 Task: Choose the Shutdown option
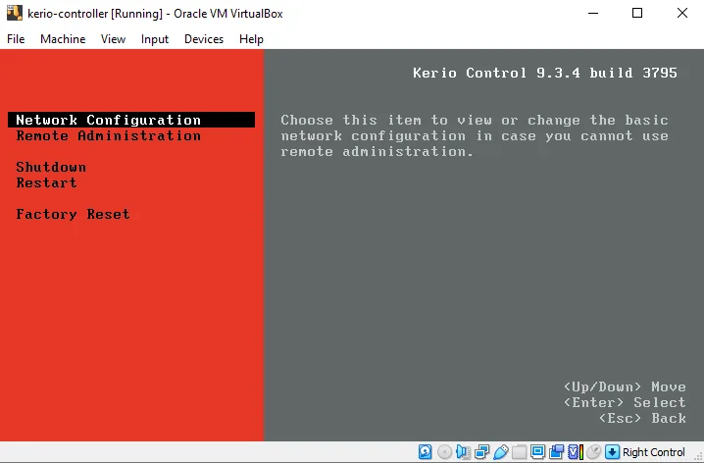point(51,167)
